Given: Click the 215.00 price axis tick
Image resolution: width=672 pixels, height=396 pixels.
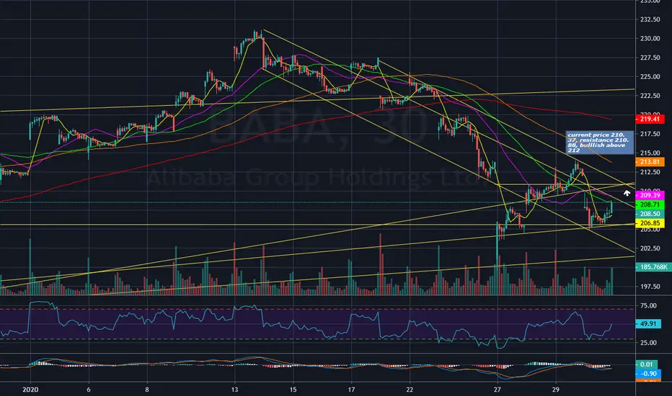Looking at the screenshot, I should point(650,153).
